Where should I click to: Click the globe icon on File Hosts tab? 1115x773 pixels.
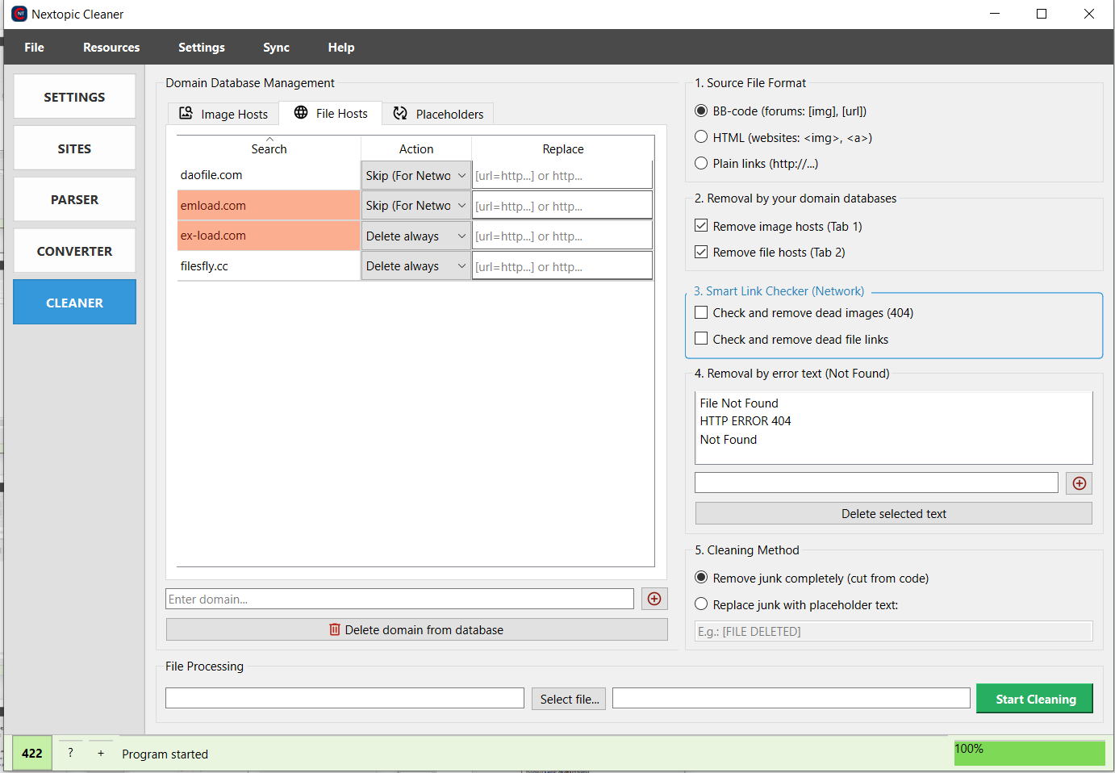pos(301,113)
